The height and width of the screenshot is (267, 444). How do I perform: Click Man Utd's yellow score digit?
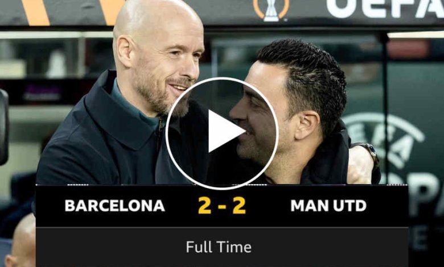point(239,206)
